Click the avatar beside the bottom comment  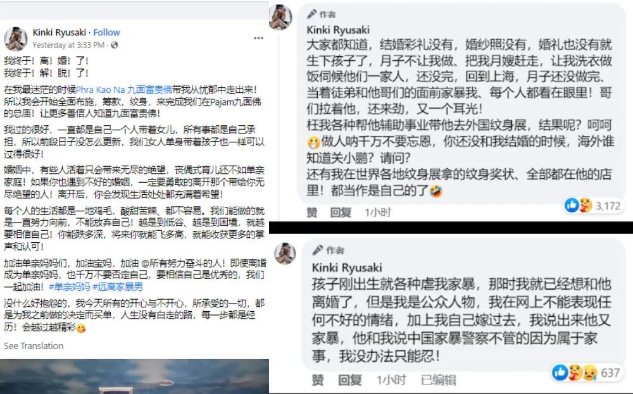[x=285, y=253]
